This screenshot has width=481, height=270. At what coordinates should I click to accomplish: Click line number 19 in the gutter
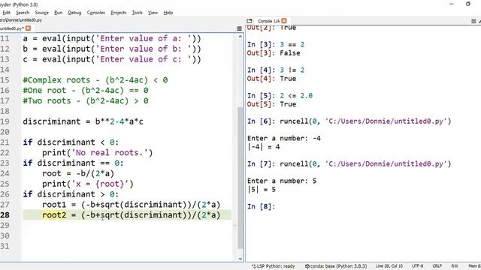coord(5,121)
